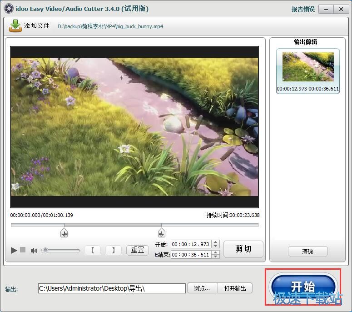Click the 添加文件 add file label
Image resolution: width=352 pixels, height=312 pixels.
click(x=37, y=25)
